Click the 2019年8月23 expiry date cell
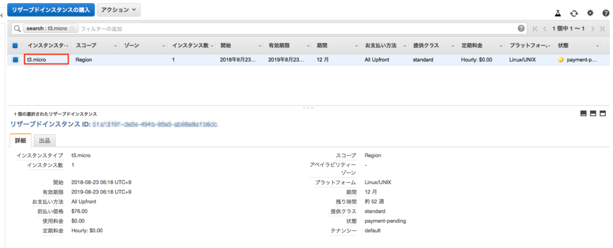613x248 pixels. [x=286, y=60]
